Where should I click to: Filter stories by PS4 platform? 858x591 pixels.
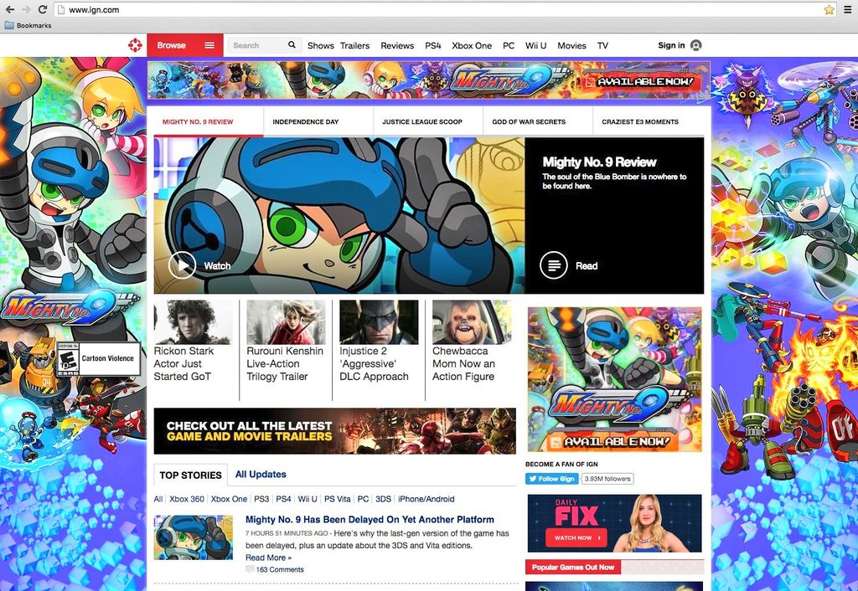(x=283, y=499)
